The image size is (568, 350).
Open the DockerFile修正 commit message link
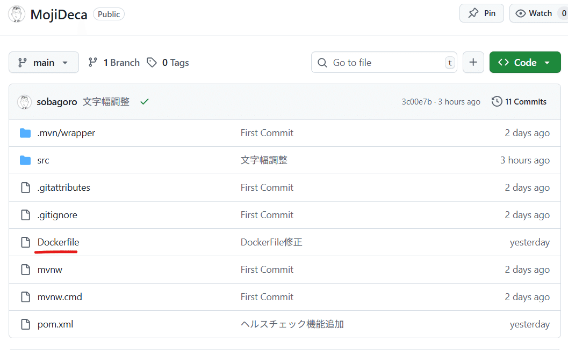[x=271, y=242]
